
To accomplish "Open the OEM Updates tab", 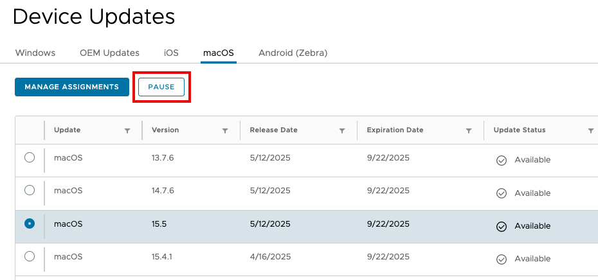I will coord(109,53).
